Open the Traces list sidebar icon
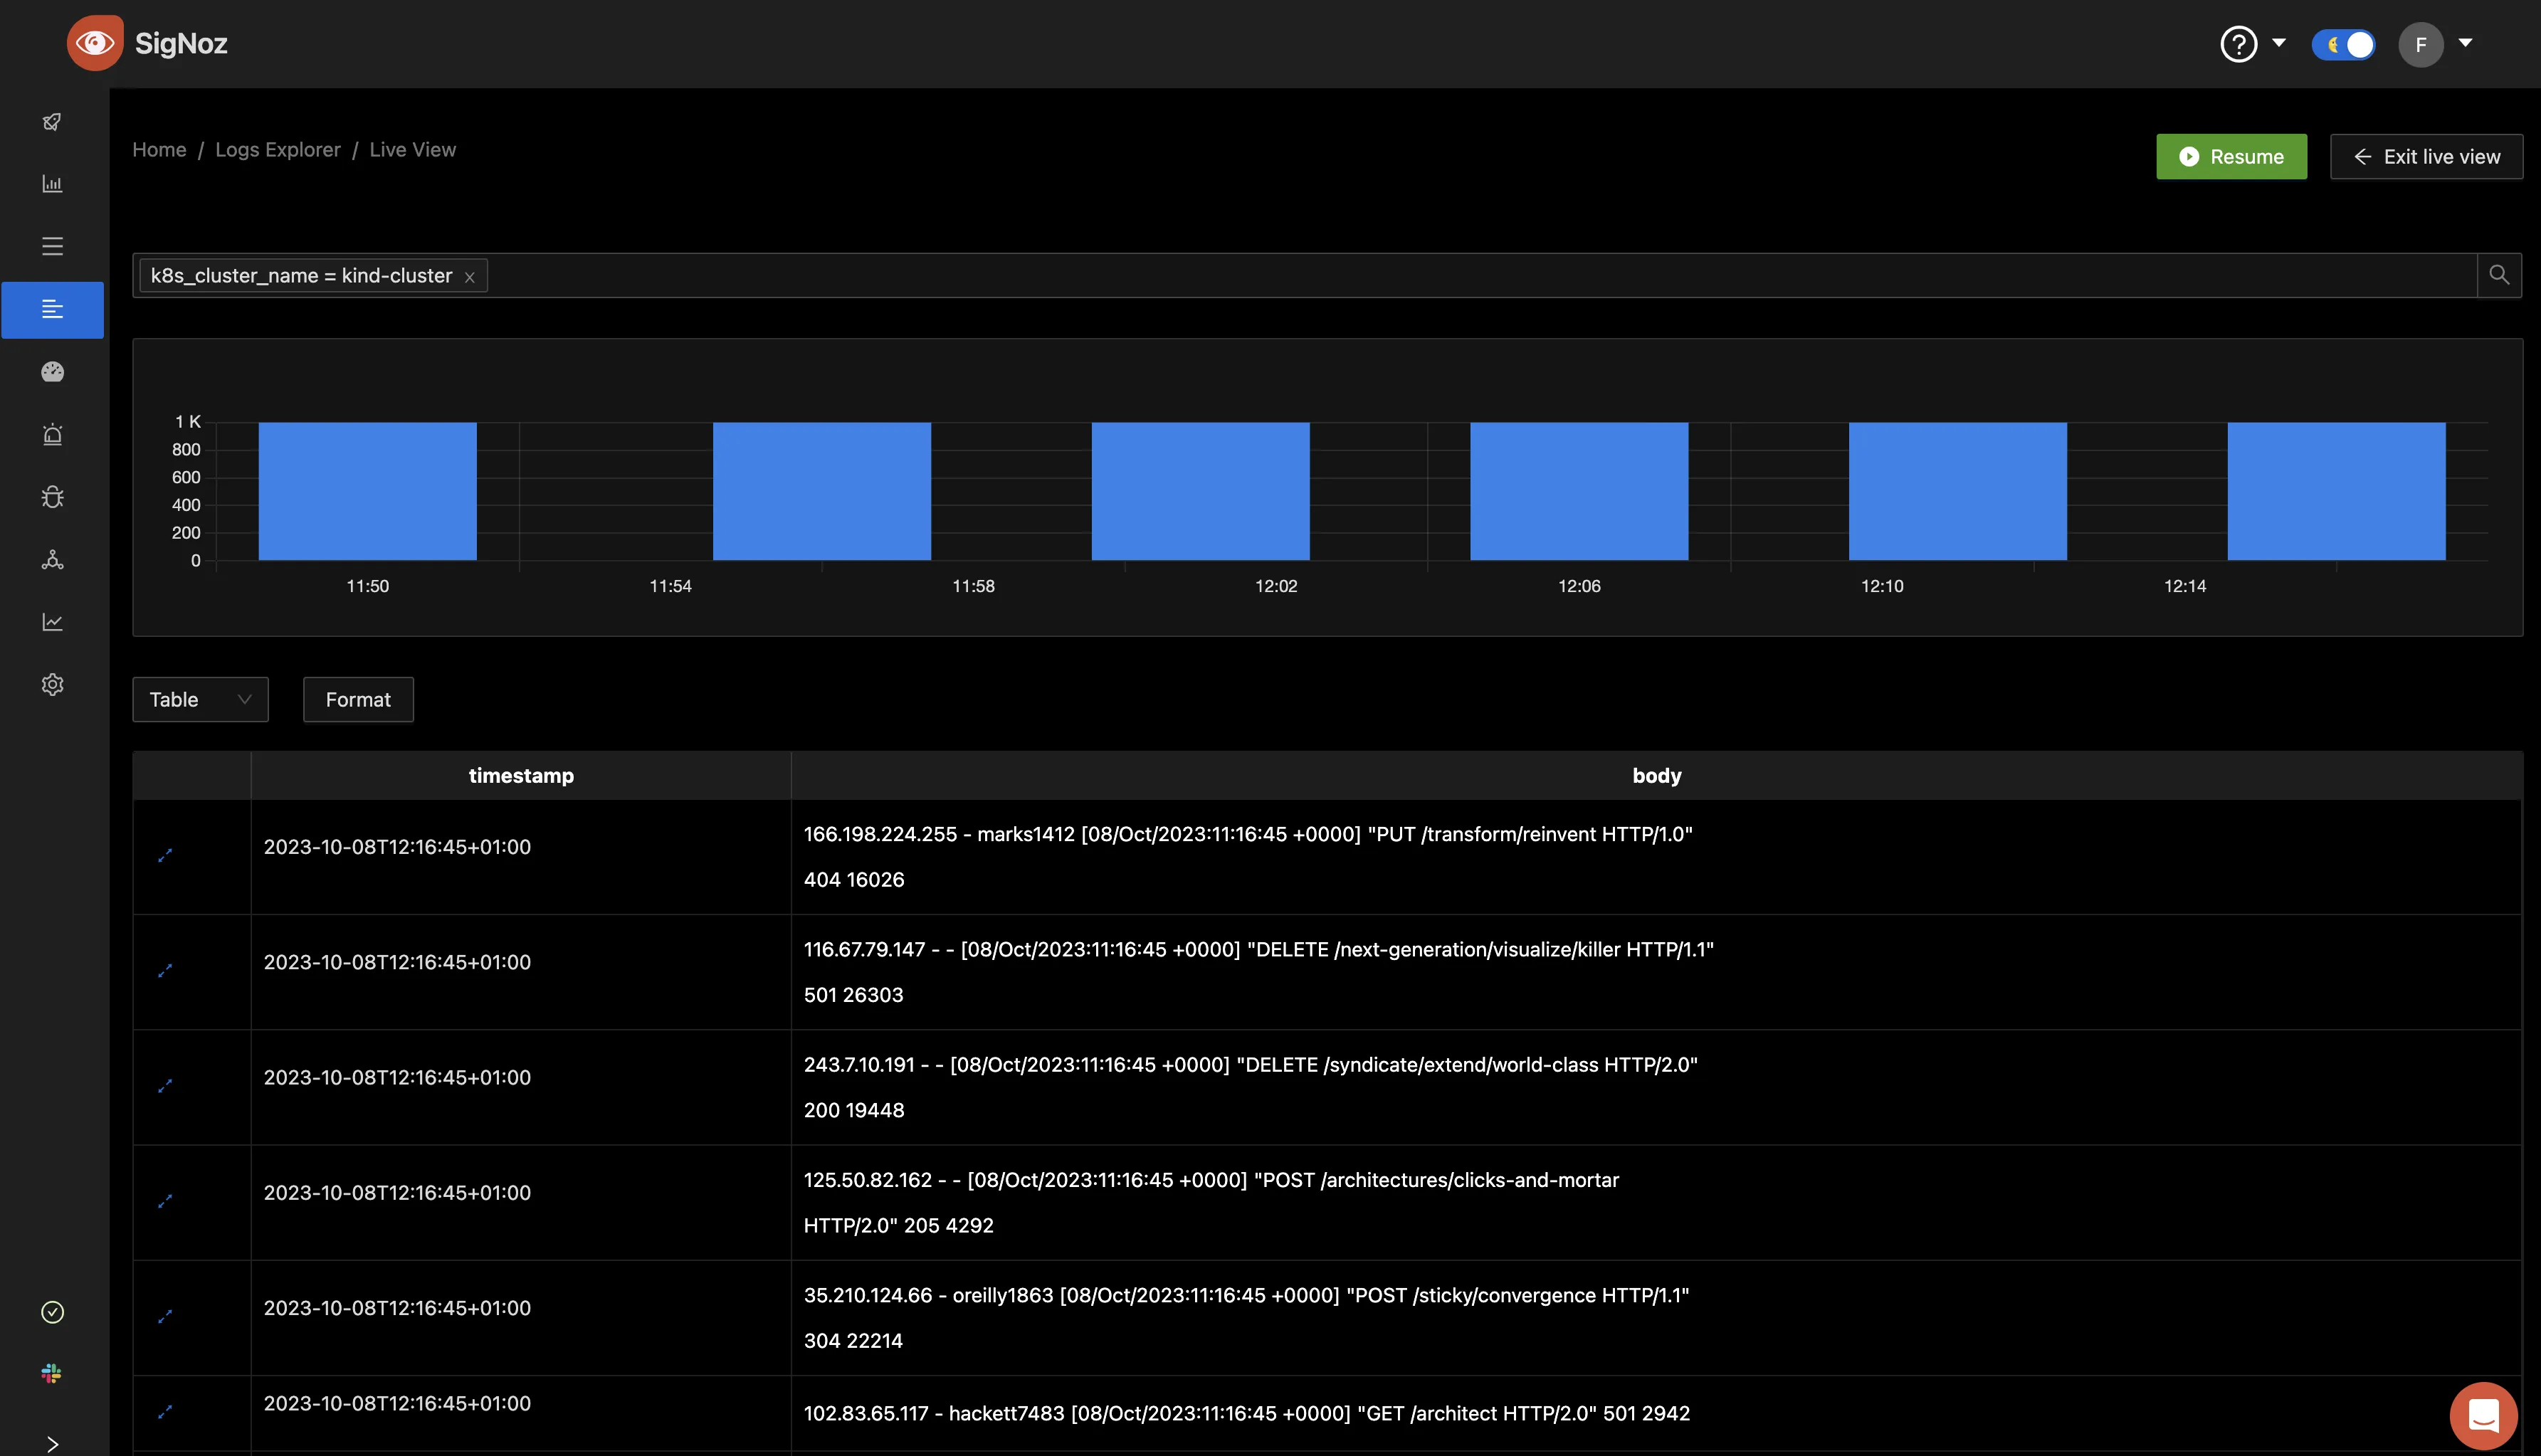The image size is (2541, 1456). point(52,246)
